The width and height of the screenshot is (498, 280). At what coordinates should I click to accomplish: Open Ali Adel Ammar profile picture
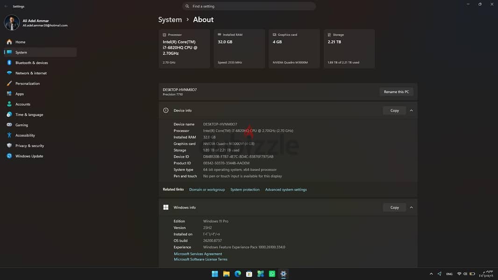(12, 23)
